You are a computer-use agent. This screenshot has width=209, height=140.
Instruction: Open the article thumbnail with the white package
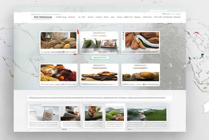(x=44, y=113)
